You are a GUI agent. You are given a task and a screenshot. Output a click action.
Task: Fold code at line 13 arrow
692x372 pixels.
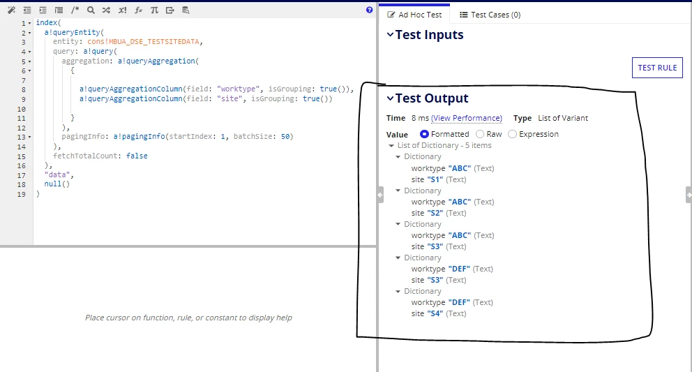[29, 137]
